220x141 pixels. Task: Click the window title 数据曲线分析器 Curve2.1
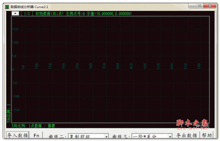[29, 7]
